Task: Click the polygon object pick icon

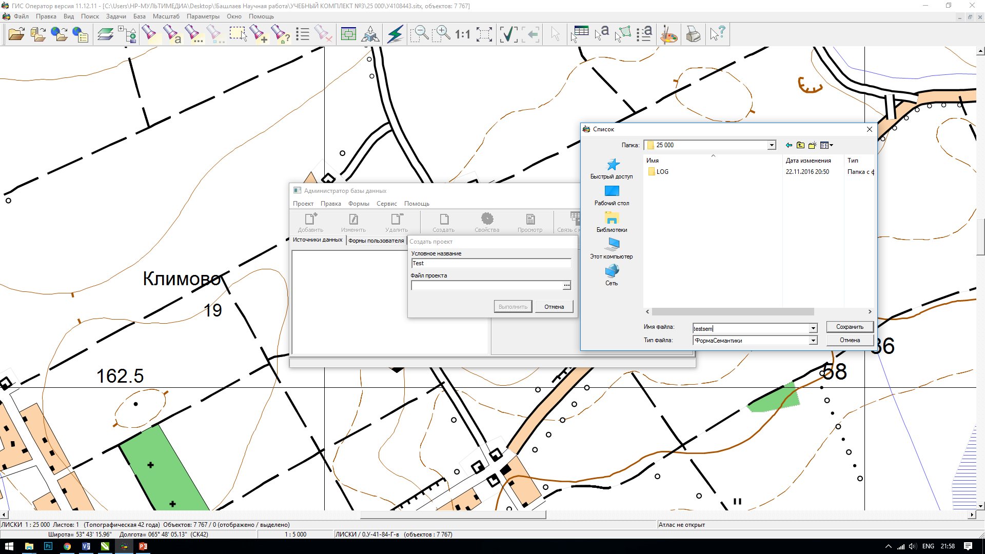Action: pyautogui.click(x=623, y=34)
